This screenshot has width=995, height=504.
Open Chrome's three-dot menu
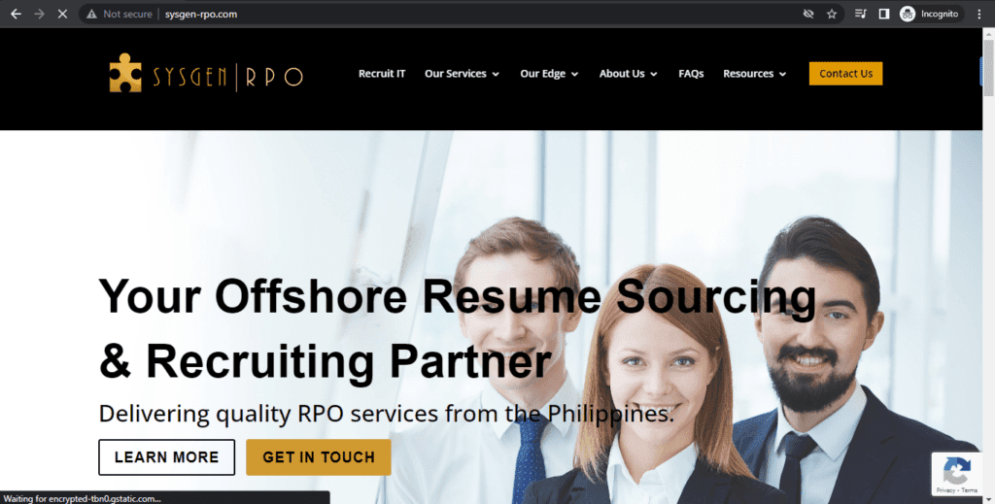coord(979,14)
